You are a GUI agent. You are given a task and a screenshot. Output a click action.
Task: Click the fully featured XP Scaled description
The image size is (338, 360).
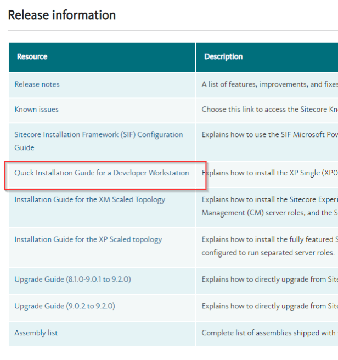269,245
